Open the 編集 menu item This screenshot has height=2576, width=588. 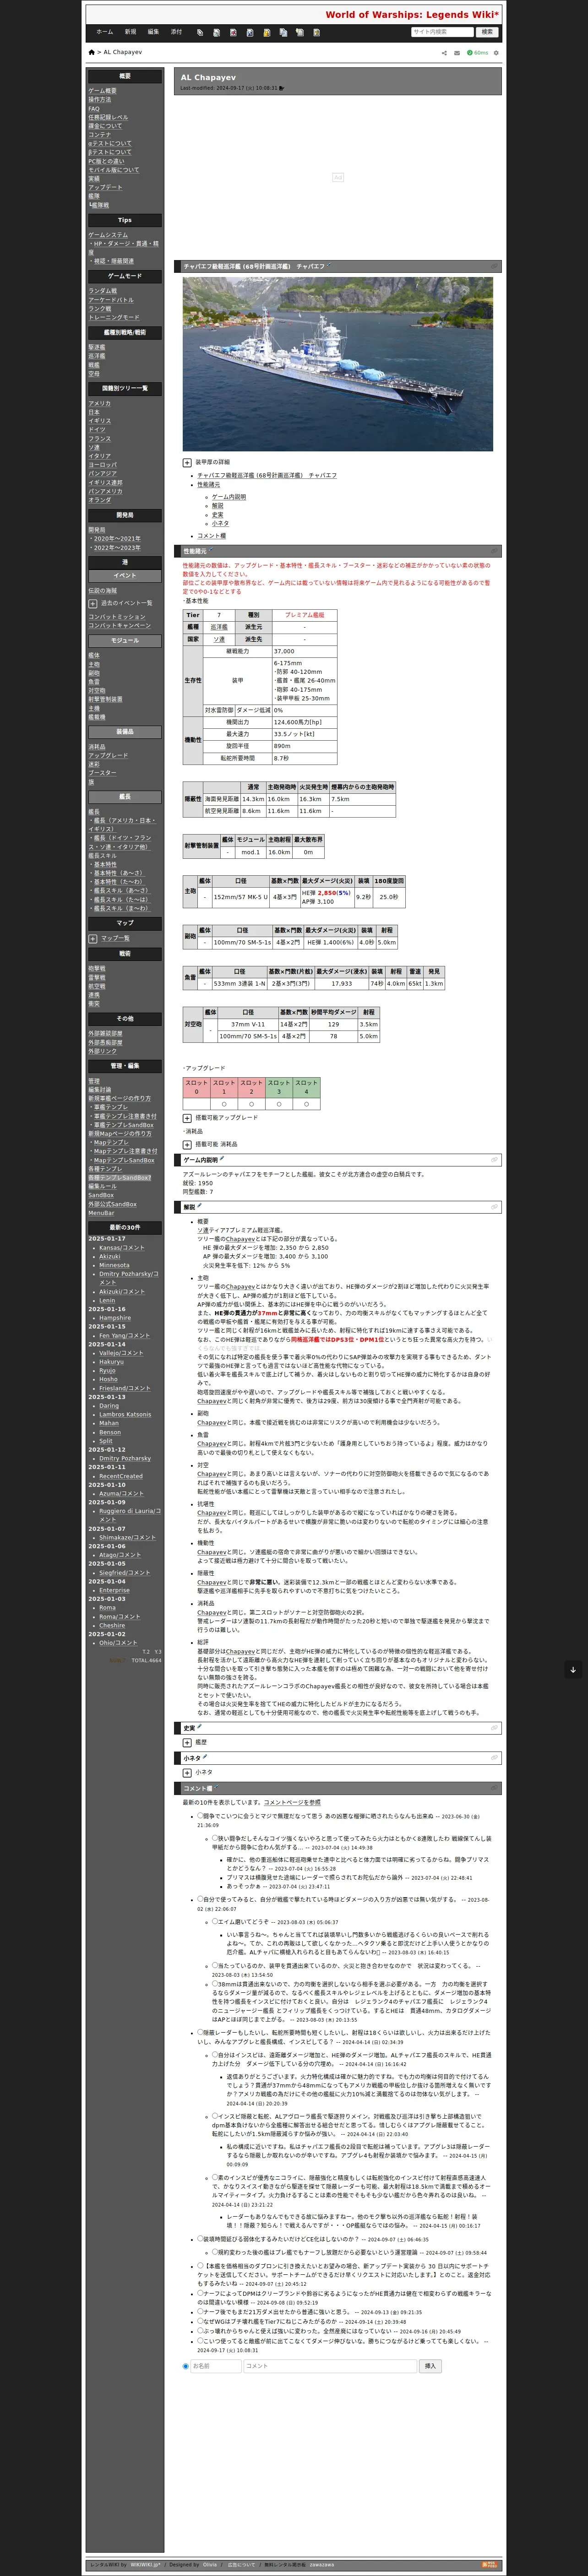pos(153,32)
